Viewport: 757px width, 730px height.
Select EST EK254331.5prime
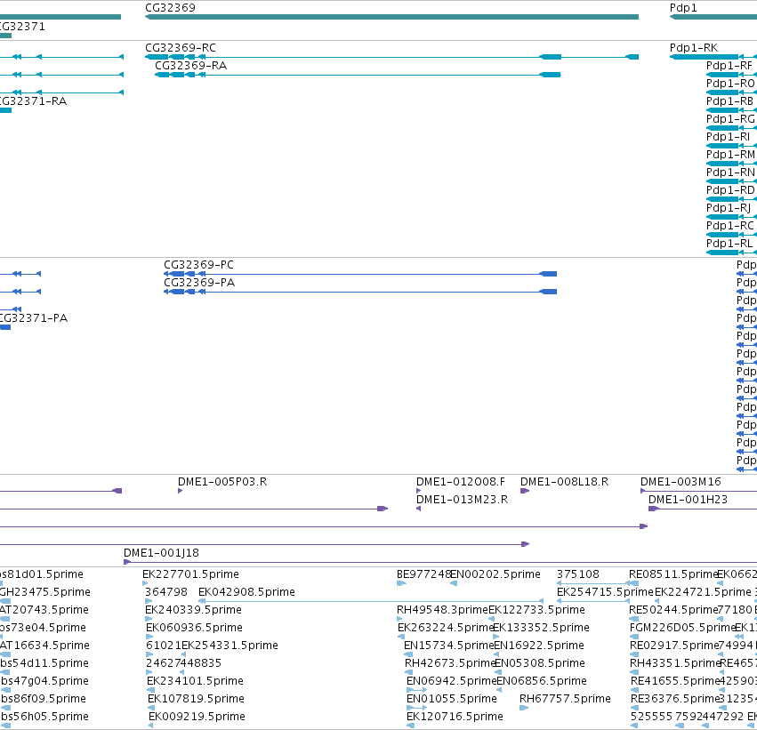[x=230, y=646]
